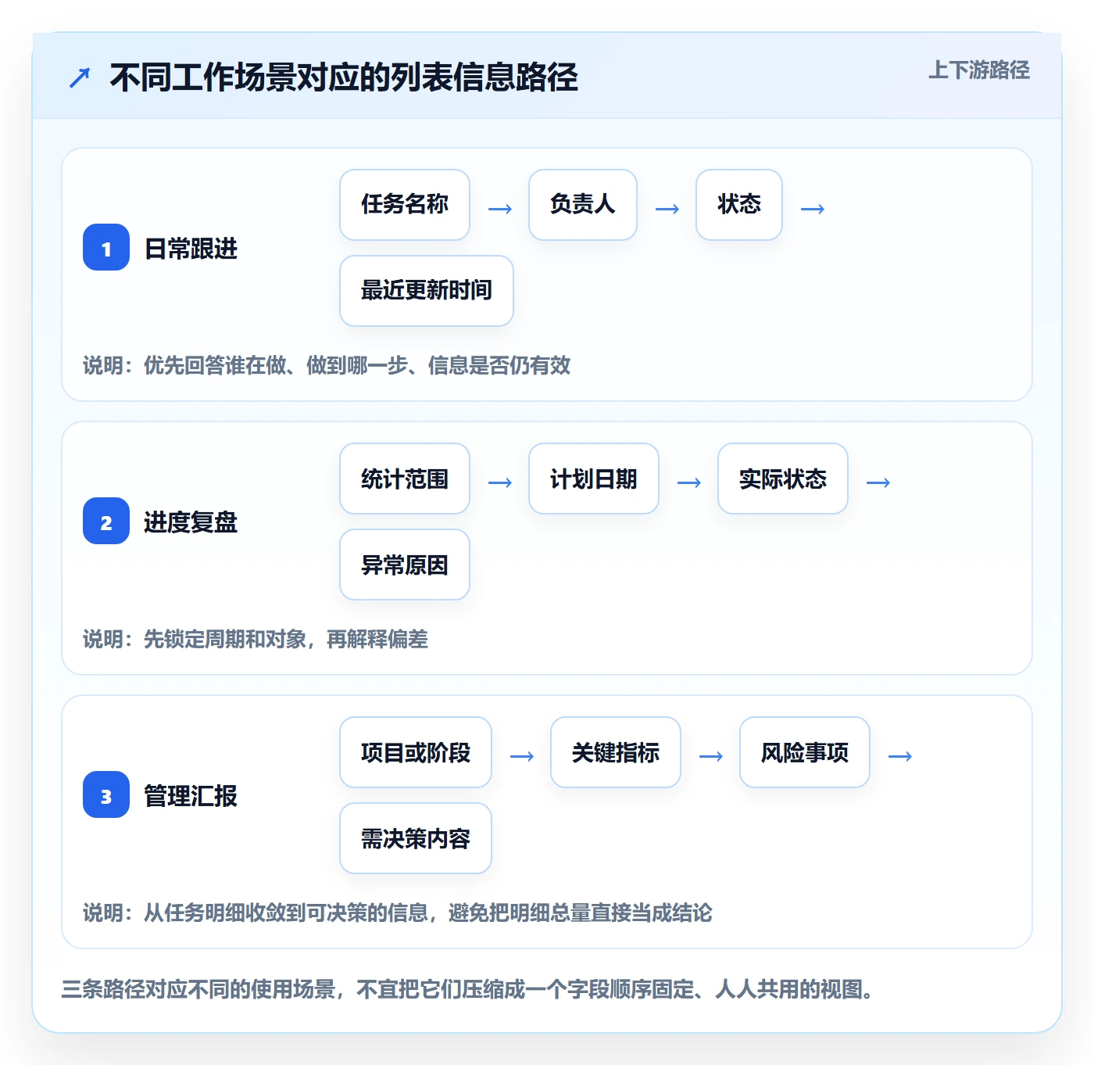
Task: Click the note starting "从任务明细收敛到可决策的信息"
Action: (428, 913)
